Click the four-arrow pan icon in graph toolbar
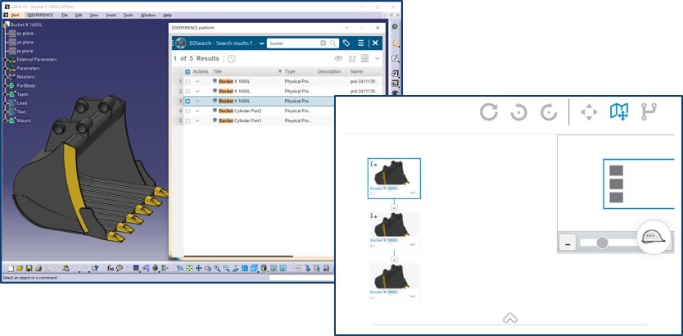This screenshot has width=683, height=336. [589, 112]
